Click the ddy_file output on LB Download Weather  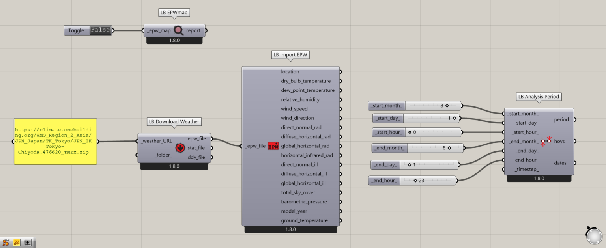[x=196, y=157]
